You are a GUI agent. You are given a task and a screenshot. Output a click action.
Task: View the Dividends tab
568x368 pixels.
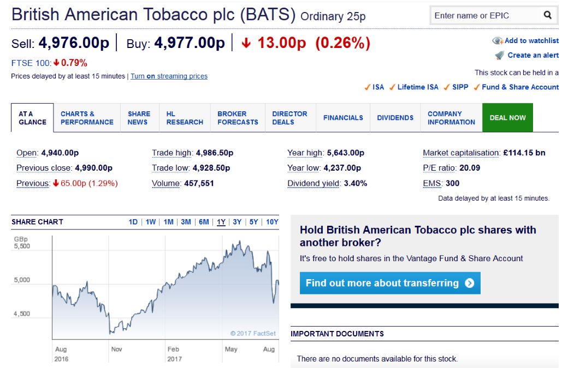(395, 118)
